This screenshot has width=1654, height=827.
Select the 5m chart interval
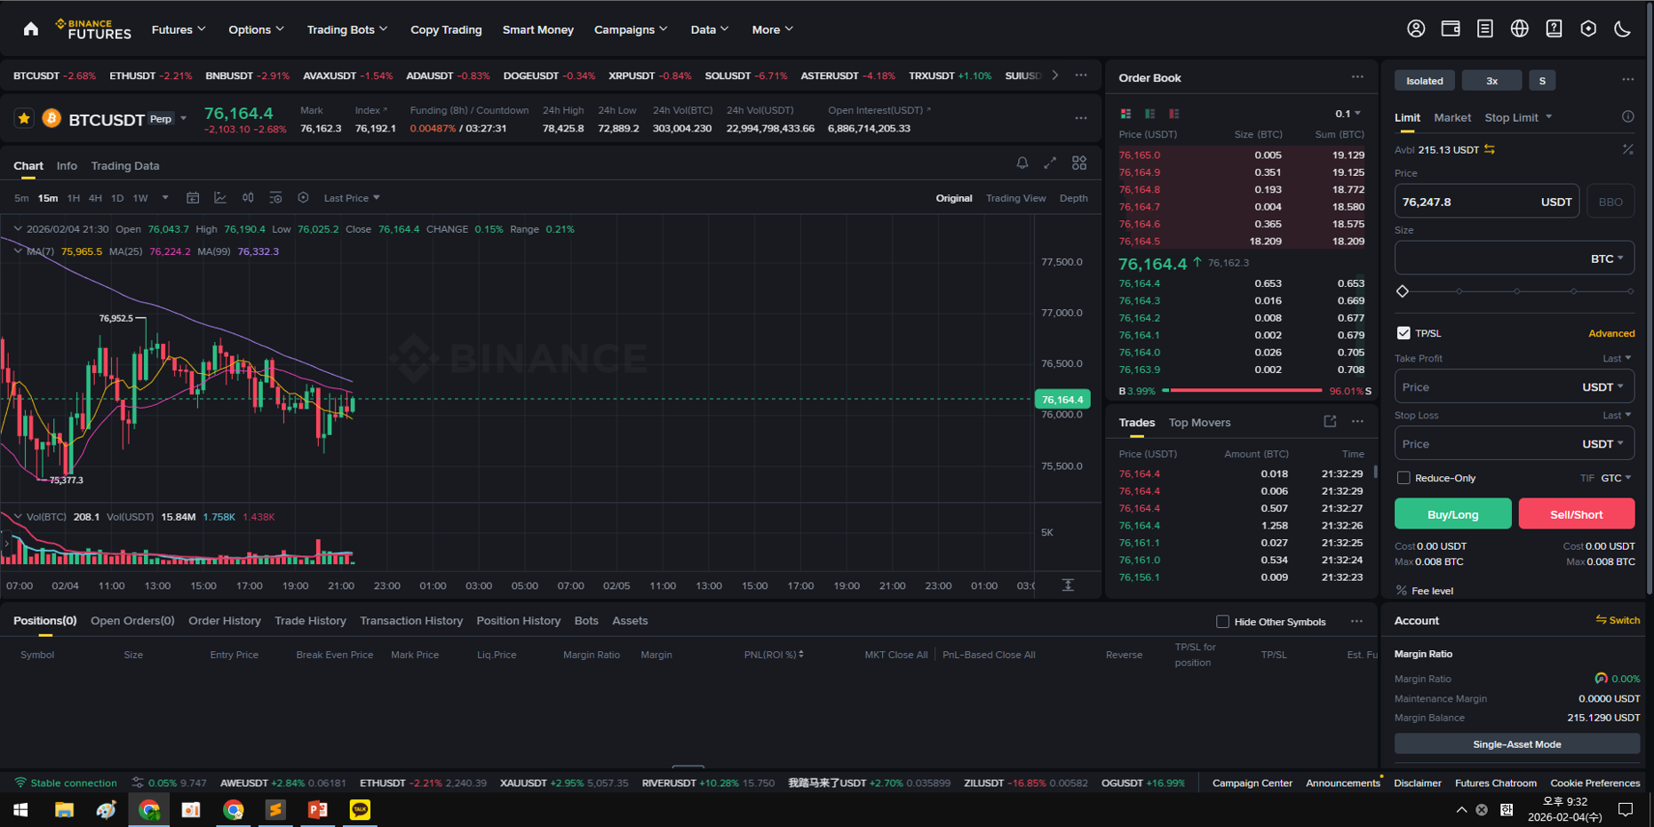21,198
